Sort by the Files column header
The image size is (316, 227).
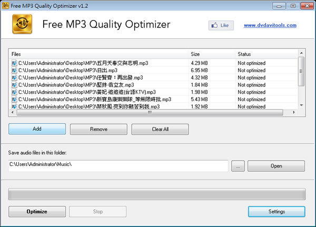point(98,54)
